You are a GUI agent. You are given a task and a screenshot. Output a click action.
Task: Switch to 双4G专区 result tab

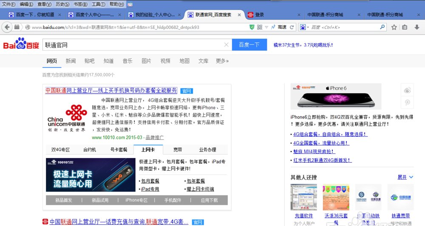(60, 150)
